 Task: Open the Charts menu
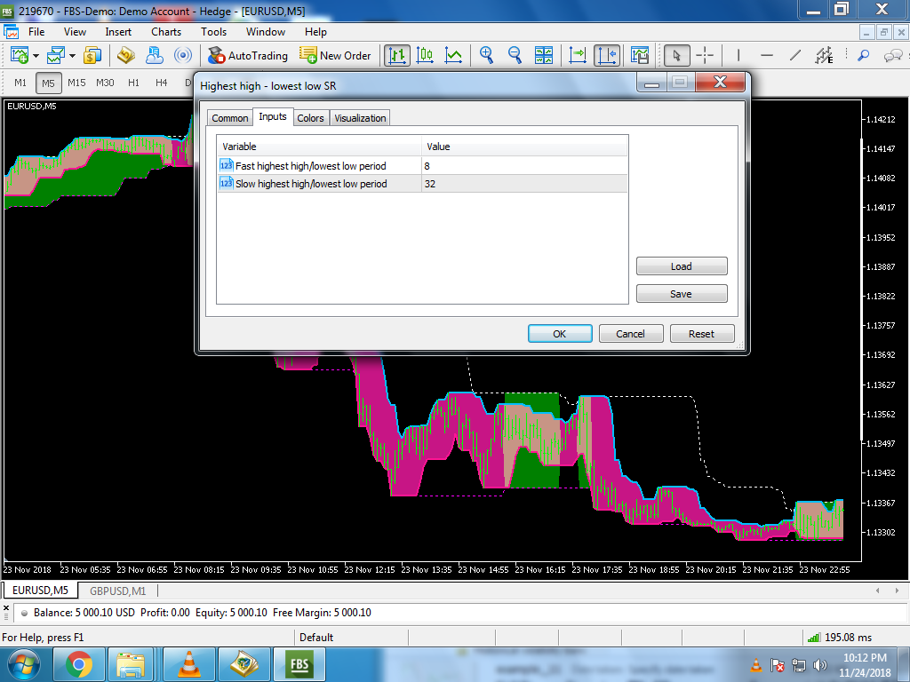[166, 32]
